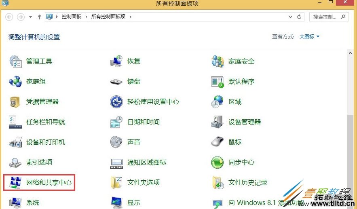Open the 键盘 keyboard icon

[116, 82]
